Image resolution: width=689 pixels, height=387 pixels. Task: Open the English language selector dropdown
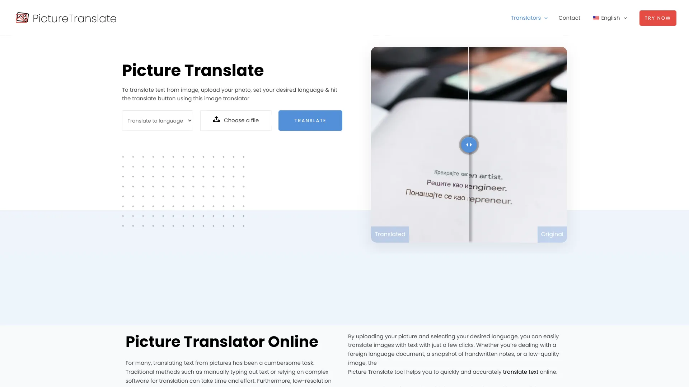coord(610,18)
